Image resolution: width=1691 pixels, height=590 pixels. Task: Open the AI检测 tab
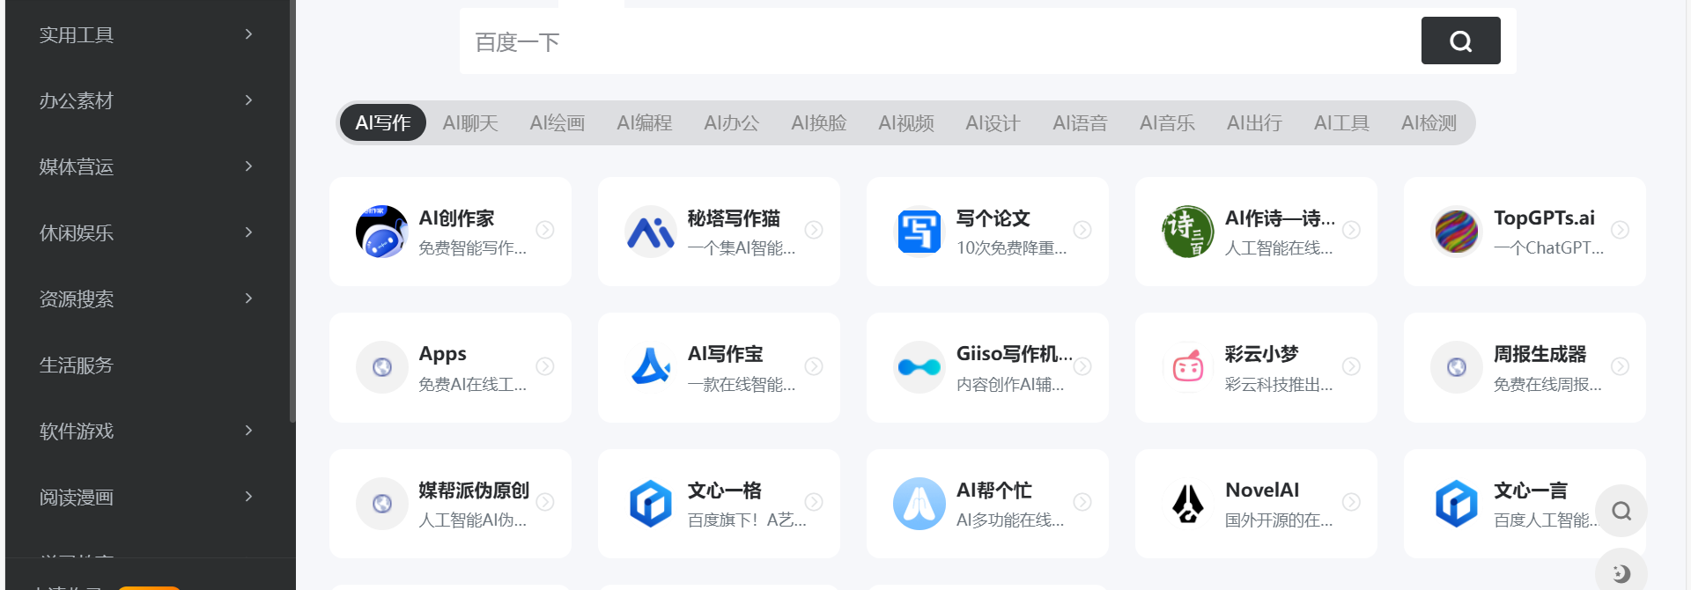coord(1429,122)
